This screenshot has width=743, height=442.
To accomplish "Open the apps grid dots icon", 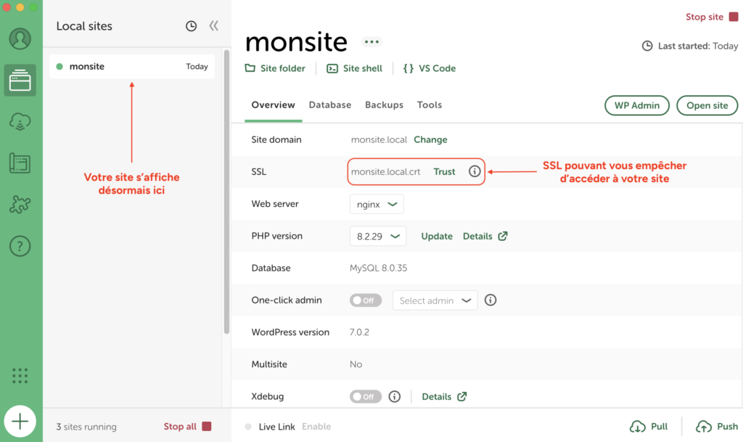I will (x=20, y=376).
